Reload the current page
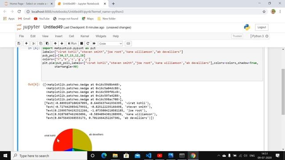Image resolution: width=285 pixels, height=160 pixels. pos(19,12)
